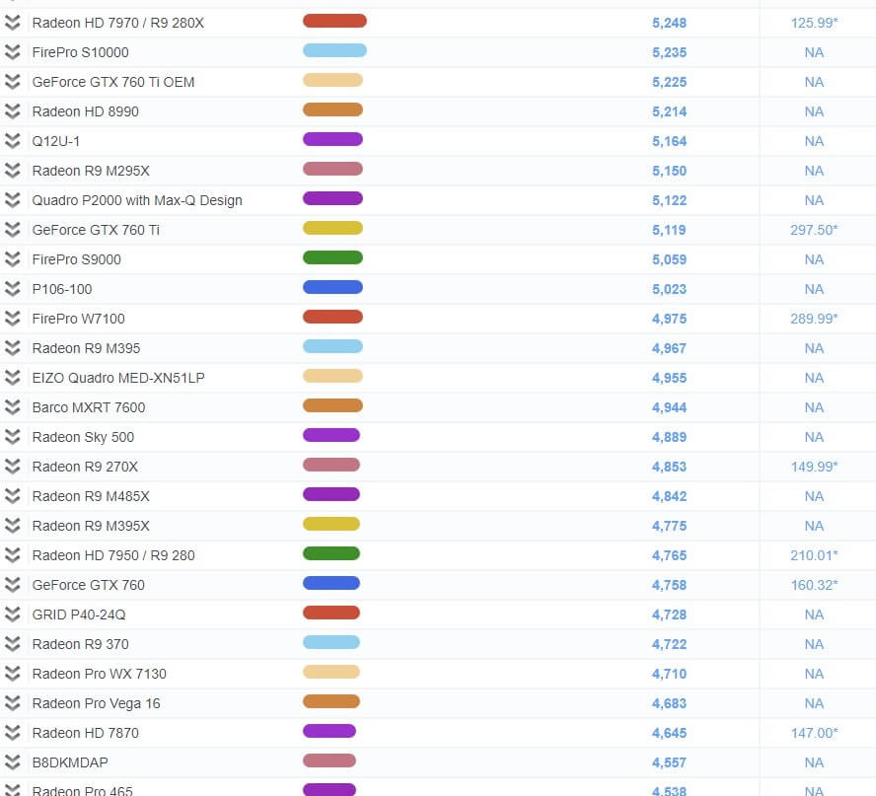Expand the Radeon HD 7970 / R9 280X row

[x=12, y=23]
